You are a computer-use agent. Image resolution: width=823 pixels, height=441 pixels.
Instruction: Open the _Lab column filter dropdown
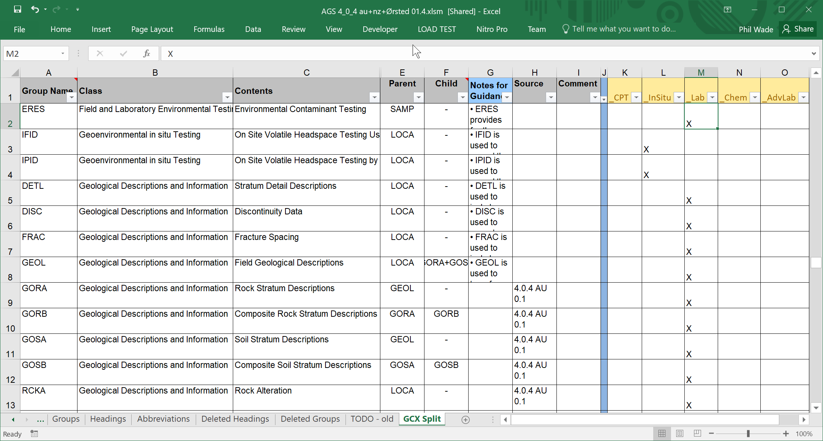pos(712,98)
